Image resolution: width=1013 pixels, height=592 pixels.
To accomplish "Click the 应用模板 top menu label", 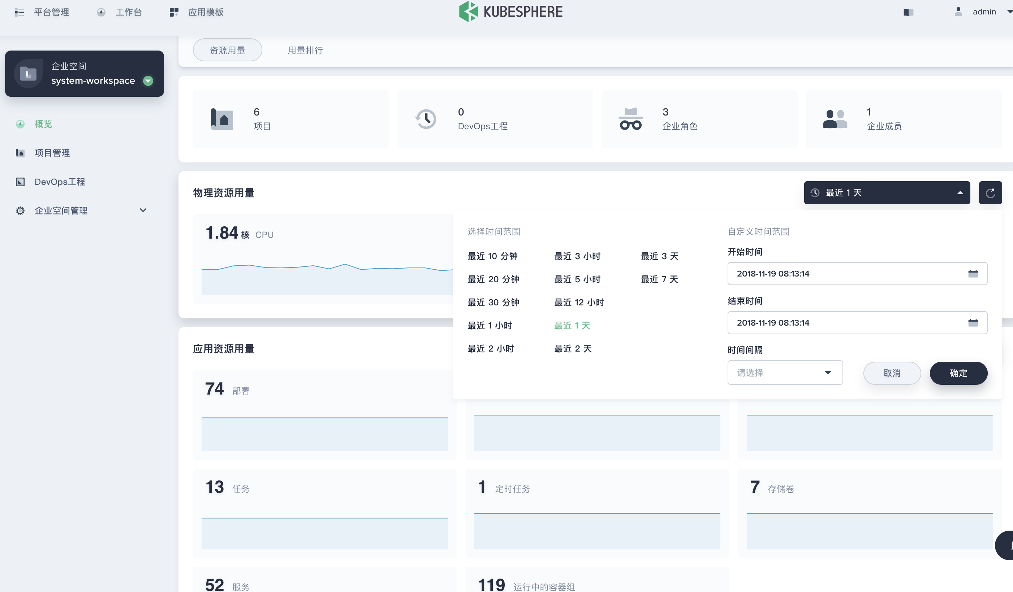I will 206,12.
